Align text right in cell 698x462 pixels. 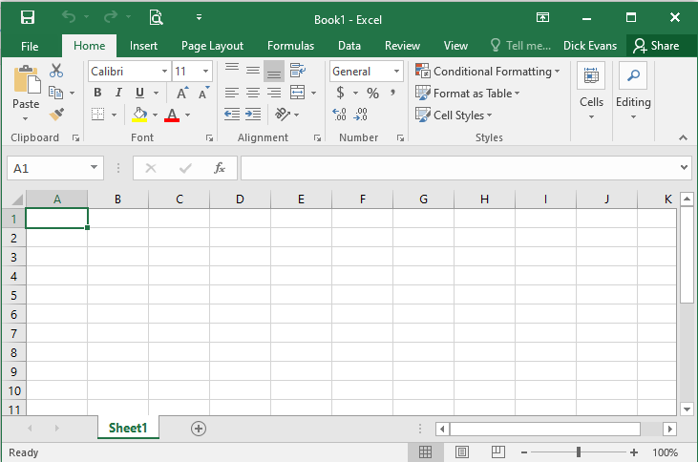pos(274,93)
